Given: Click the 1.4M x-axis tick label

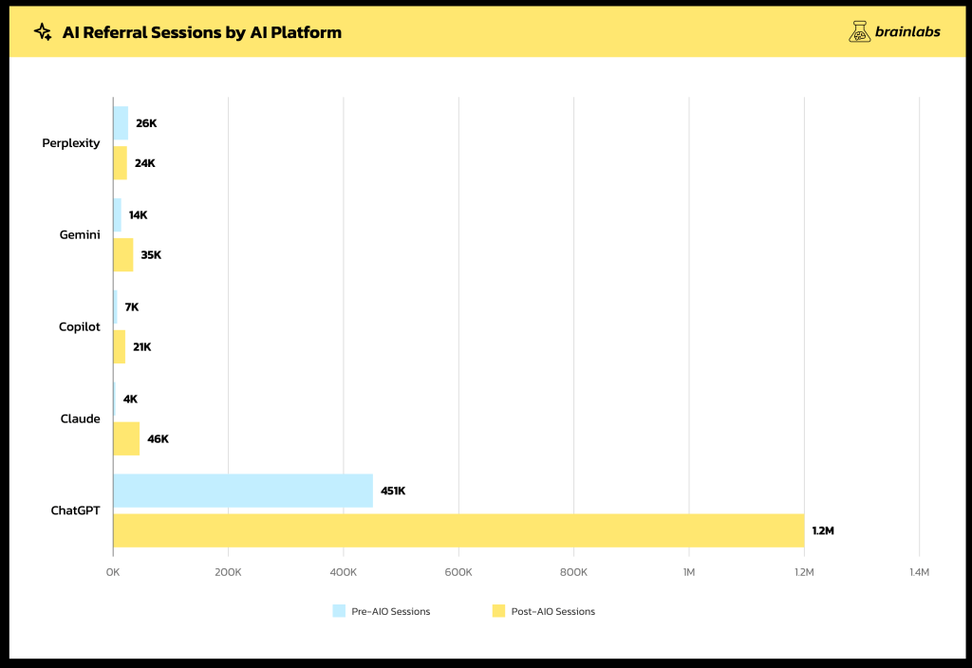Looking at the screenshot, I should (919, 572).
